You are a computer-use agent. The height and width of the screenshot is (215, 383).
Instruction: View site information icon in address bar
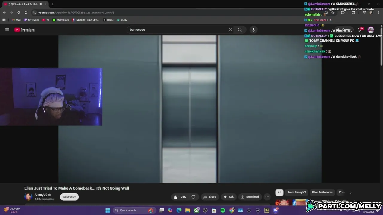pos(34,13)
